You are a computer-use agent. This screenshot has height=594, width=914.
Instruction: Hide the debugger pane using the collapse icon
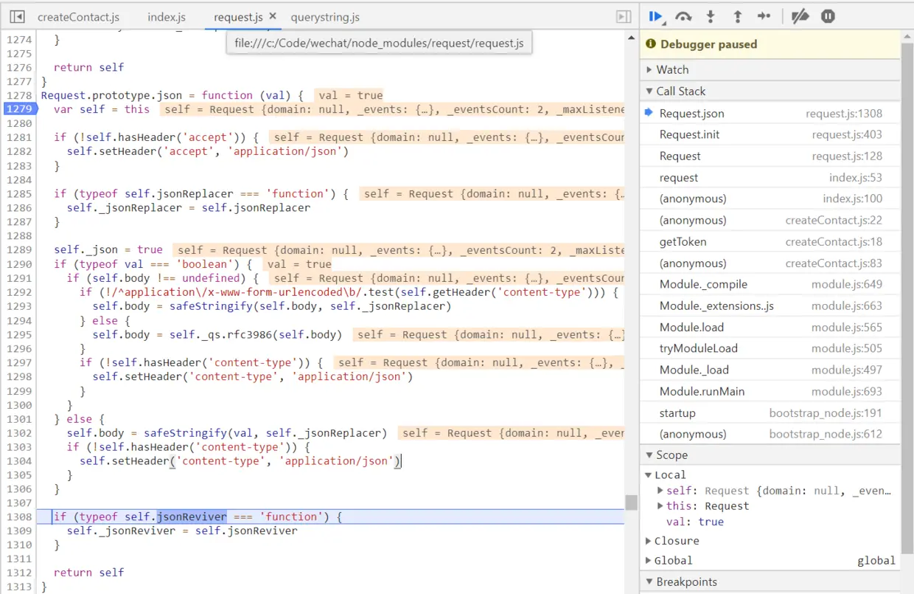click(x=624, y=16)
